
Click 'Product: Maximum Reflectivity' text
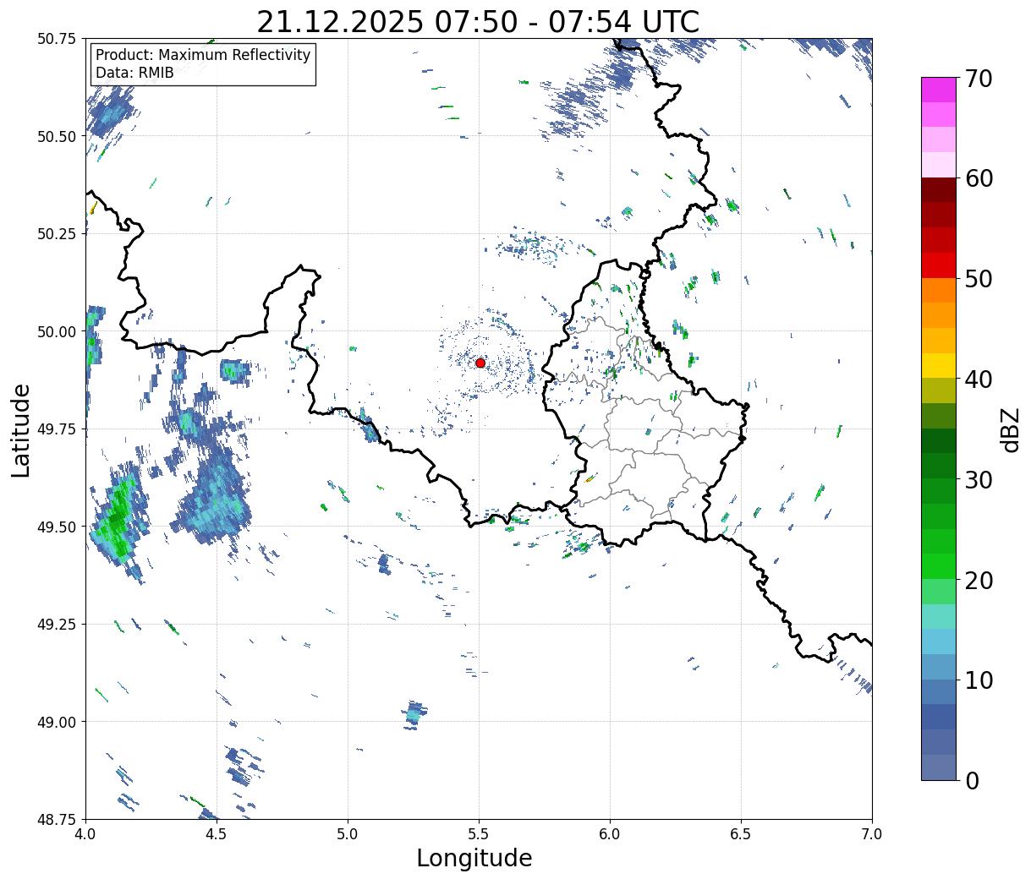pos(203,55)
